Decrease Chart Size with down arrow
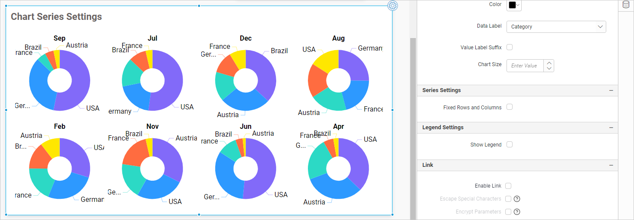 (x=549, y=68)
